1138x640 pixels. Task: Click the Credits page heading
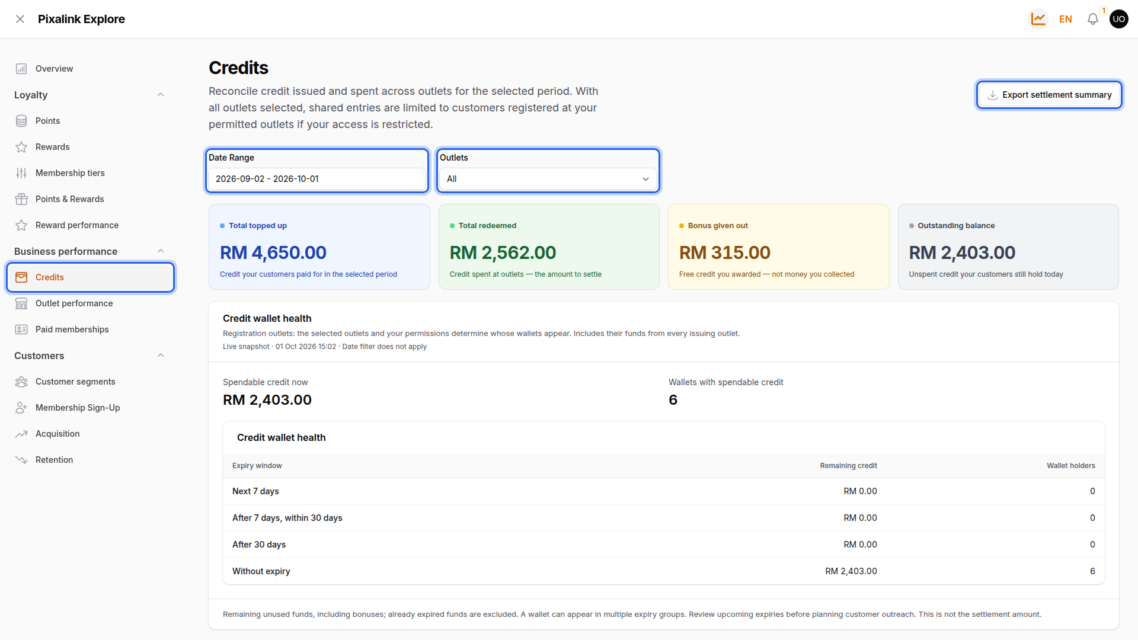(238, 68)
